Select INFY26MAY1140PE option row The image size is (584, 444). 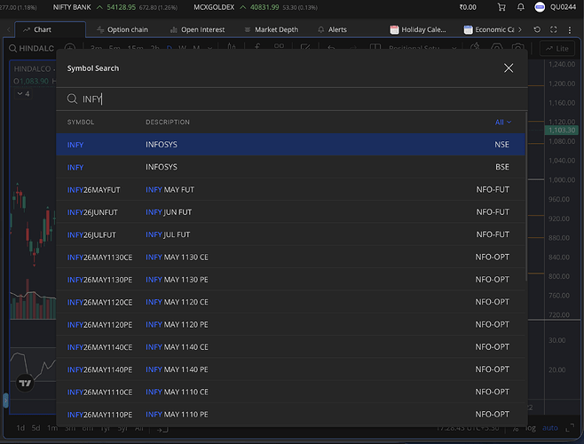[x=290, y=369]
